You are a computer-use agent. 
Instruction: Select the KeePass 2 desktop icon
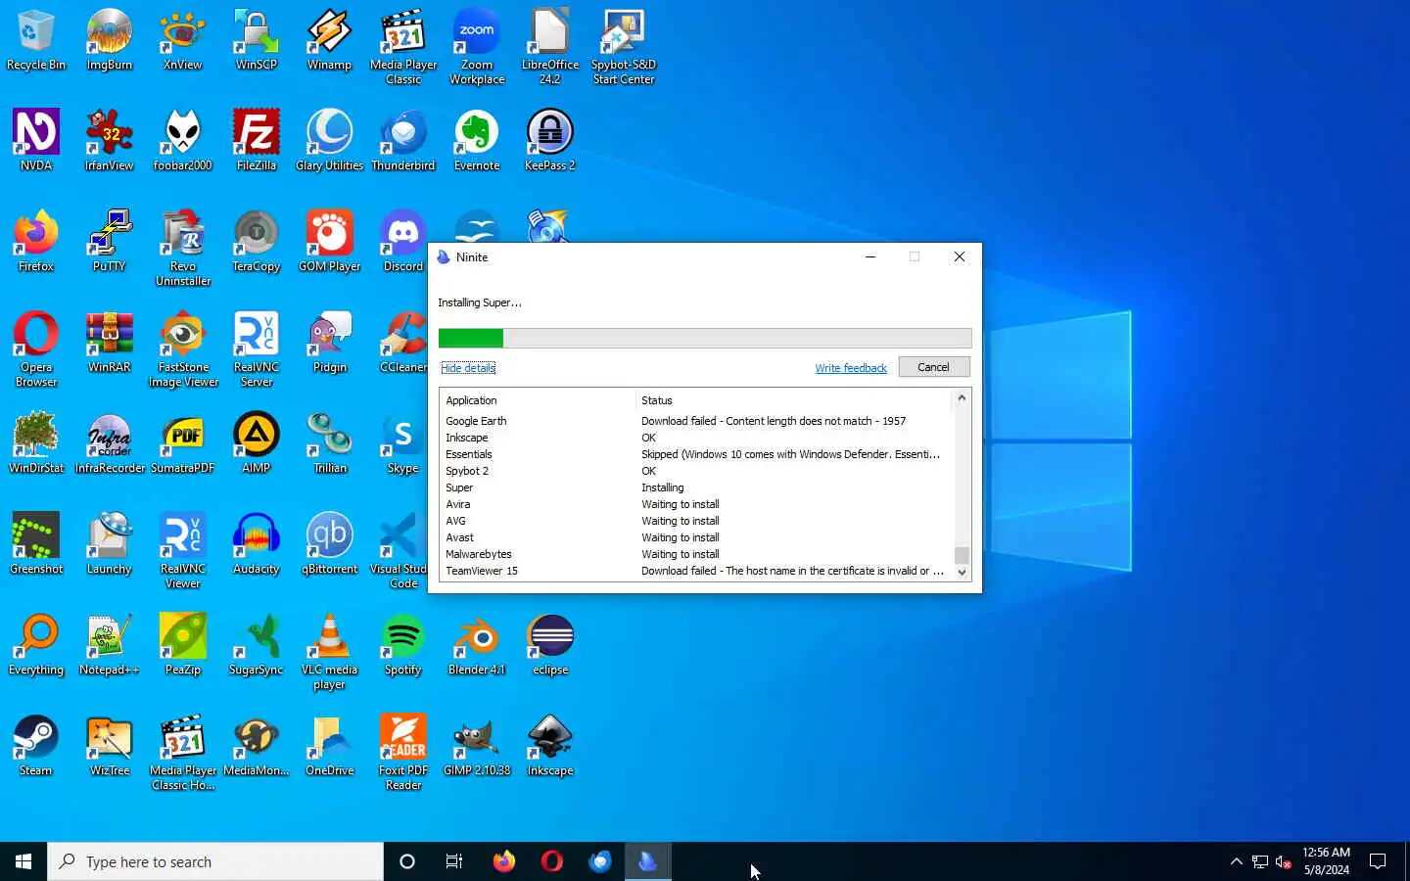(550, 141)
